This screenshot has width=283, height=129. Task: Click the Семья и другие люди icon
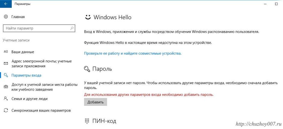click(x=5, y=99)
